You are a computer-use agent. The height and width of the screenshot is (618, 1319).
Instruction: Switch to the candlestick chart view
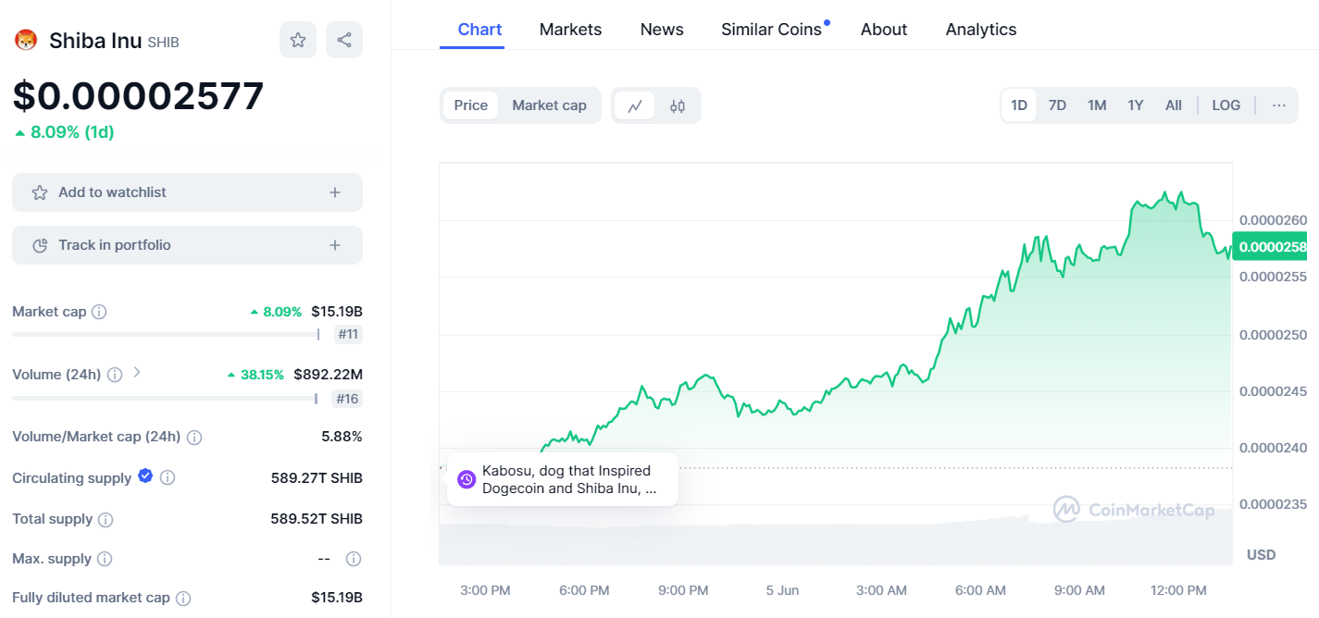coord(678,105)
